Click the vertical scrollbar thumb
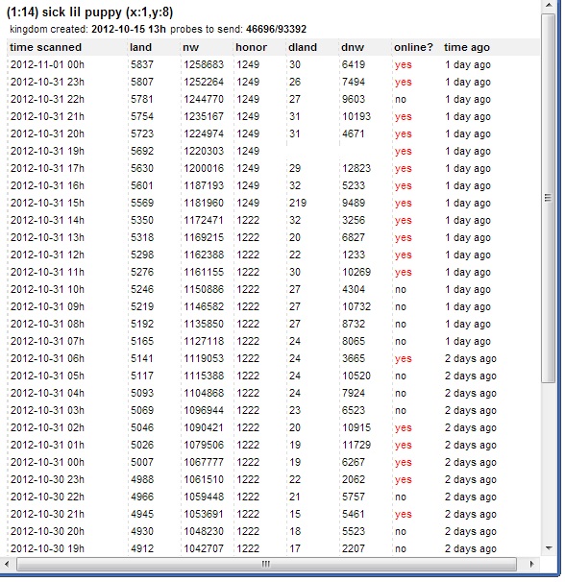565x582 pixels. (x=548, y=198)
